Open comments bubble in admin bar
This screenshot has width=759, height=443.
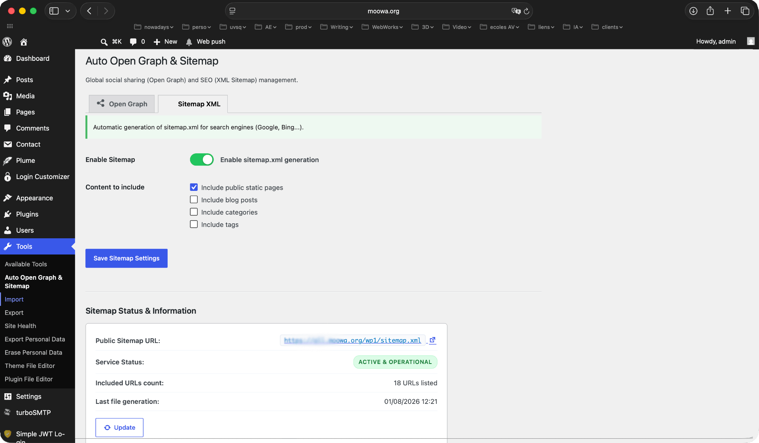coord(133,41)
